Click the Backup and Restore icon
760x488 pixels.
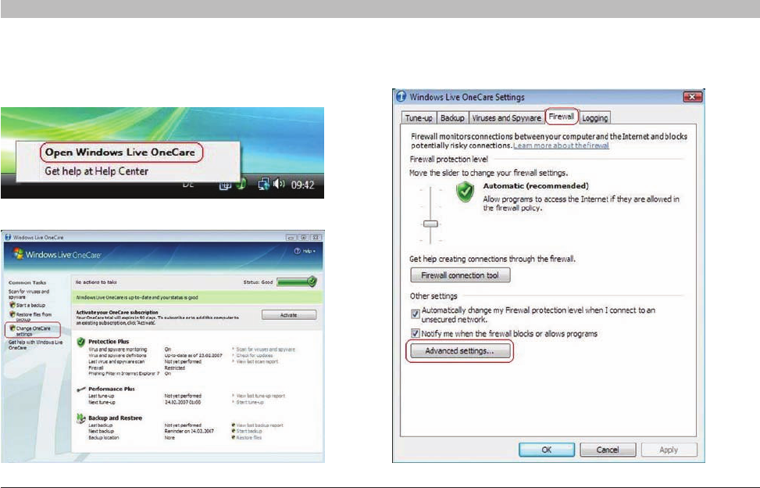[x=81, y=418]
